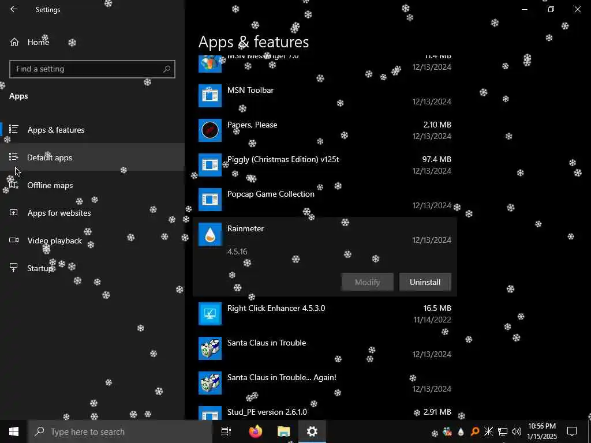Uninstall Rainmeter with the Uninstall button
Viewport: 591px width, 443px height.
425,282
